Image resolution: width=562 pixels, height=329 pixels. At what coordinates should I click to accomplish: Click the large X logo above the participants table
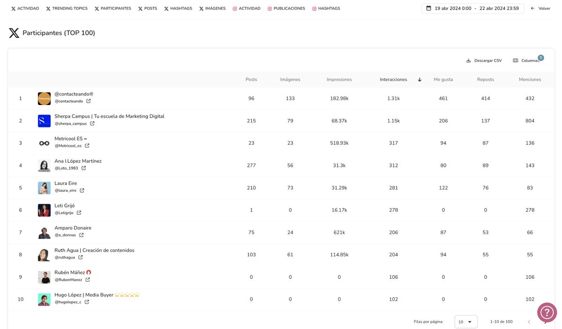tap(14, 32)
